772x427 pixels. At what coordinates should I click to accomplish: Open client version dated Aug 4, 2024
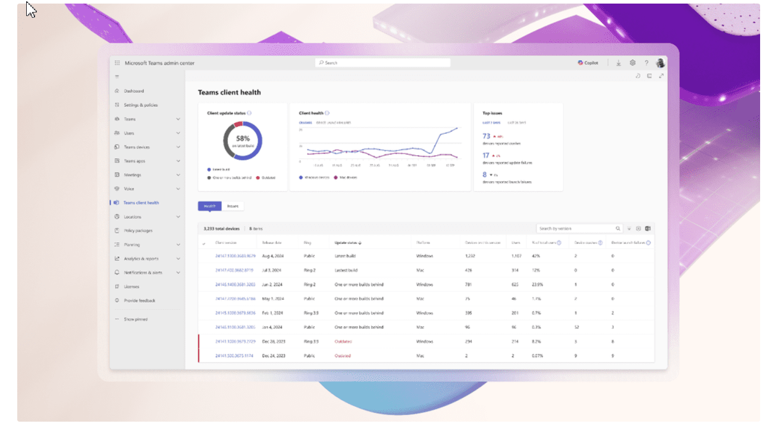pyautogui.click(x=236, y=256)
